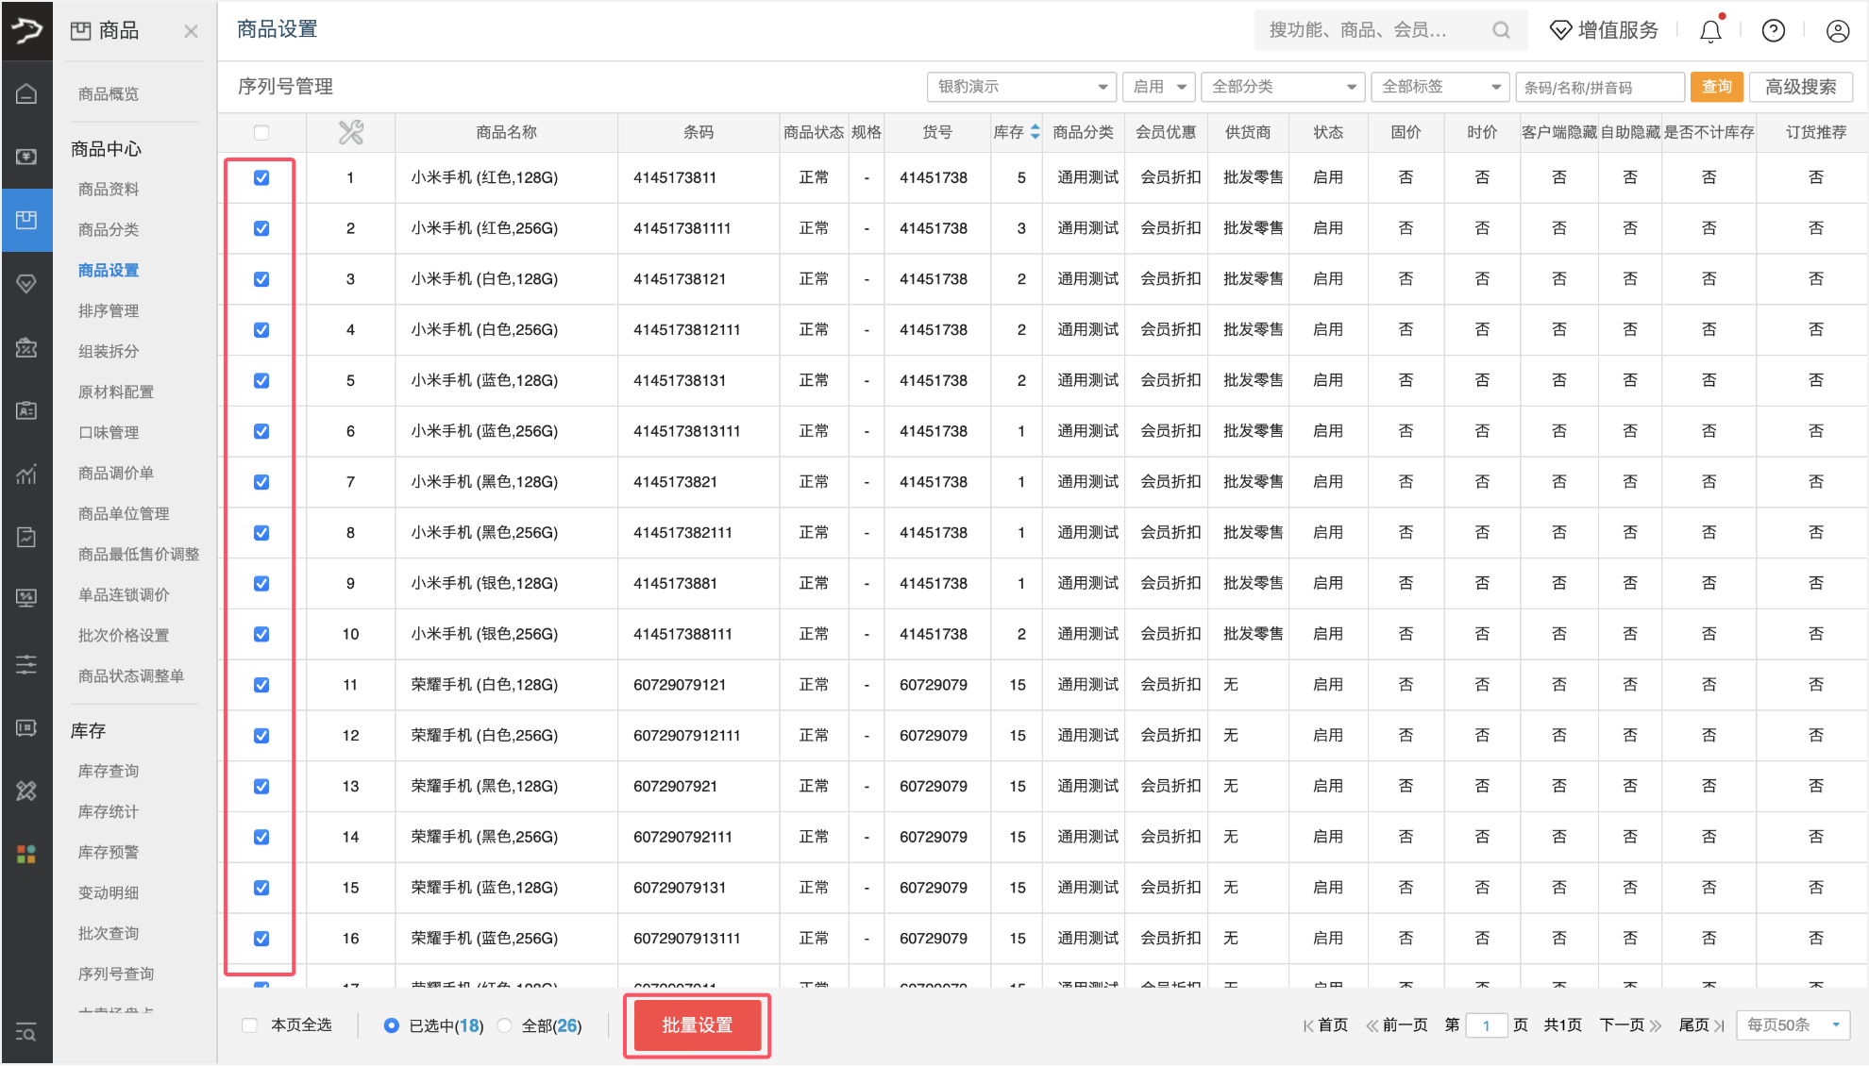The image size is (1869, 1066).
Task: Click the 条码/名称/拼音码 search field
Action: click(1599, 87)
